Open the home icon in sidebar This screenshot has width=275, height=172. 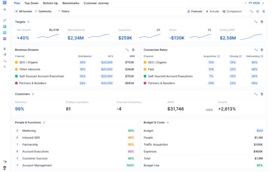[x=5, y=10]
